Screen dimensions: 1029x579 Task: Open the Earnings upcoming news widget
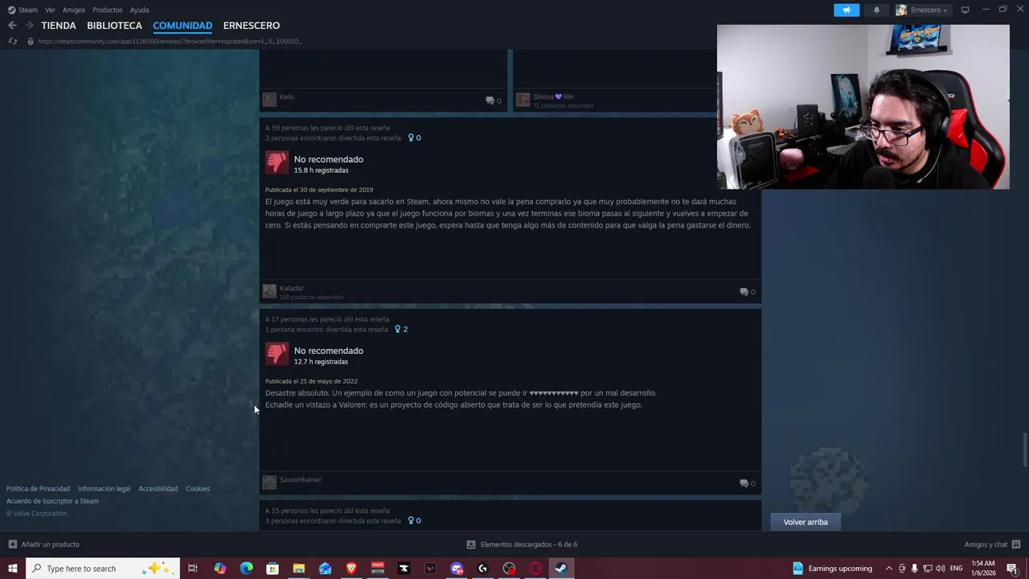(832, 569)
